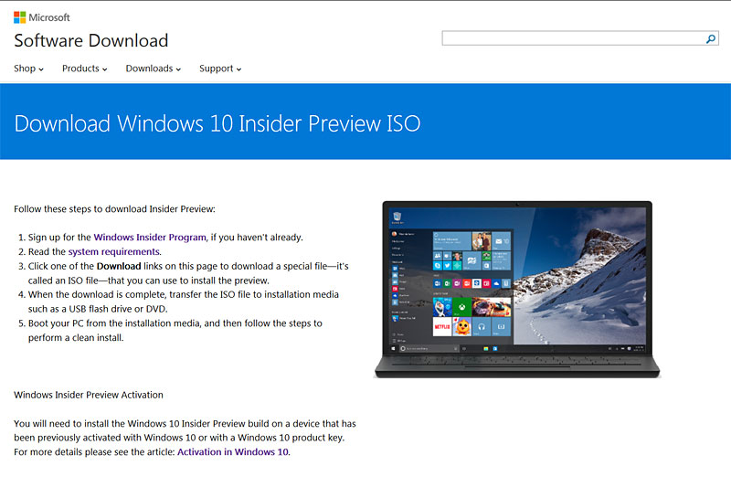Follow the system requirements link
The width and height of the screenshot is (731, 487).
(114, 251)
